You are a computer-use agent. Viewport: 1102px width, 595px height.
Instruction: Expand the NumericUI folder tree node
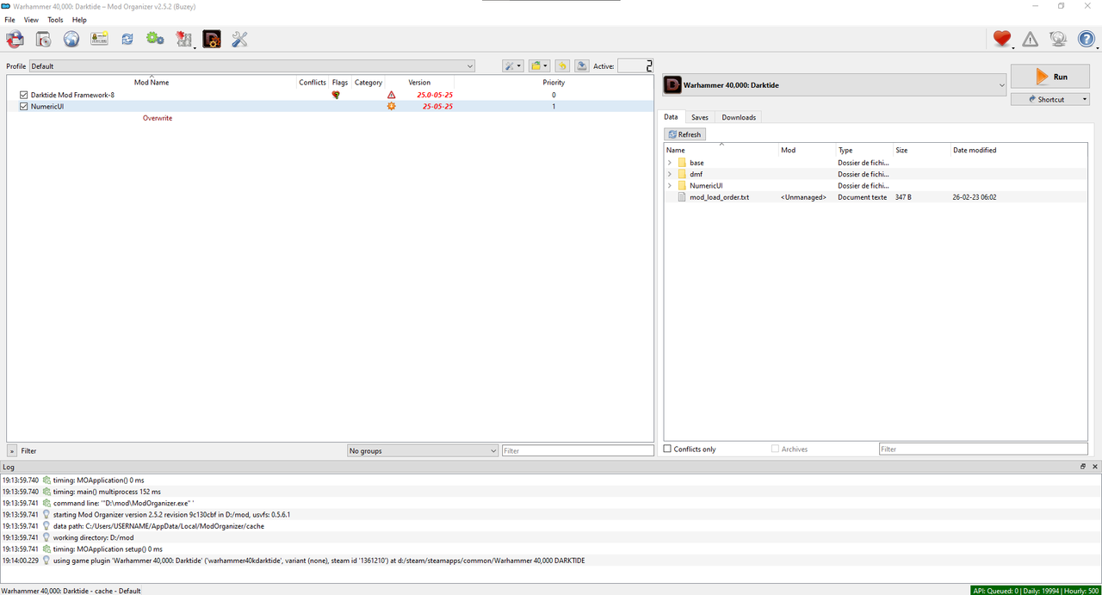(x=670, y=185)
